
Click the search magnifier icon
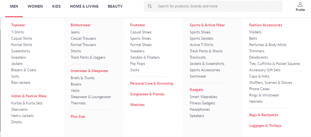pyautogui.click(x=150, y=6)
